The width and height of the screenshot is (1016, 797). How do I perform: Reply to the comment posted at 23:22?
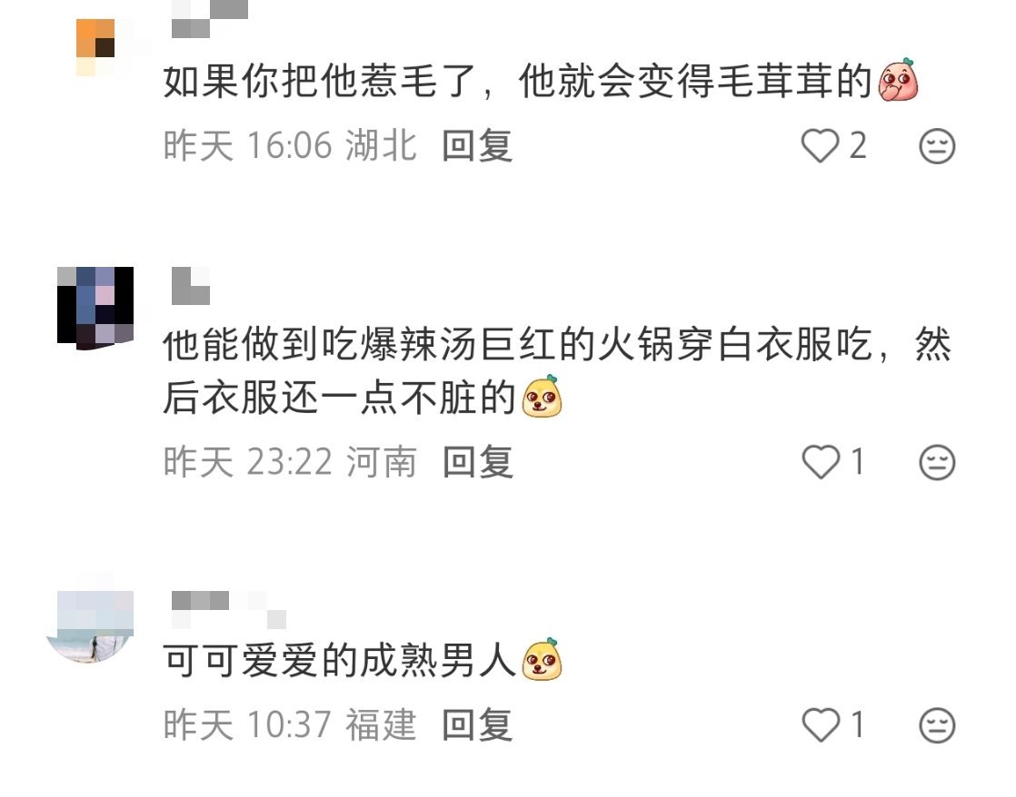[x=477, y=462]
